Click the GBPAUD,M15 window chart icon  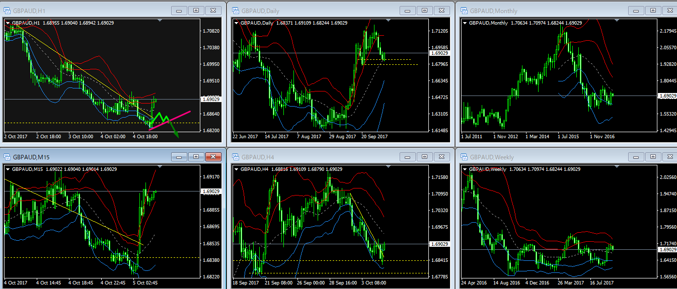point(8,157)
